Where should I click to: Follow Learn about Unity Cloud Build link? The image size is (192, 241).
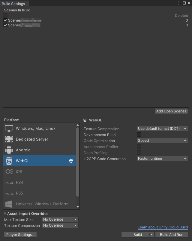coord(163,227)
